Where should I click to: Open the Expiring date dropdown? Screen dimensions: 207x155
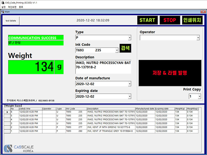coord(129,97)
